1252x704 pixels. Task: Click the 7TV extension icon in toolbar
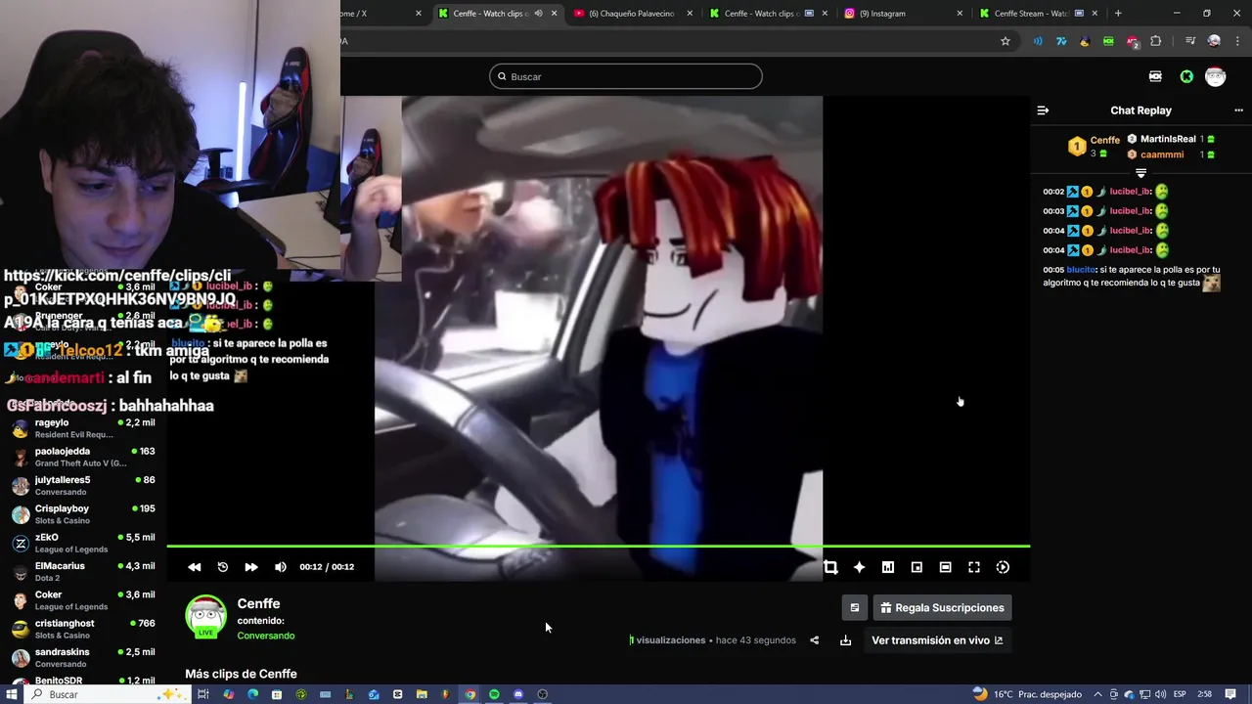pyautogui.click(x=1060, y=41)
